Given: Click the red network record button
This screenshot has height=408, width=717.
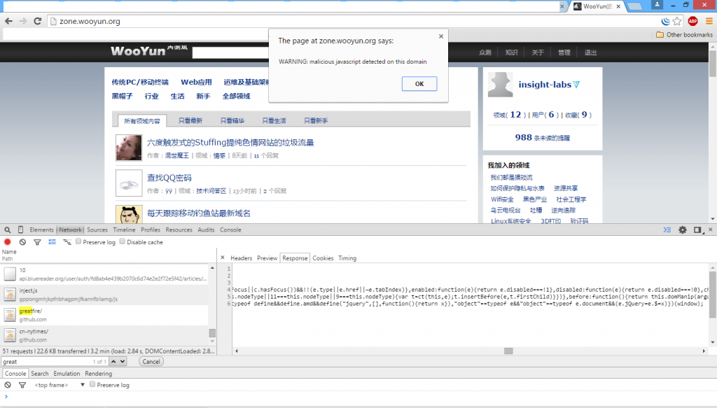Looking at the screenshot, I should (8, 242).
